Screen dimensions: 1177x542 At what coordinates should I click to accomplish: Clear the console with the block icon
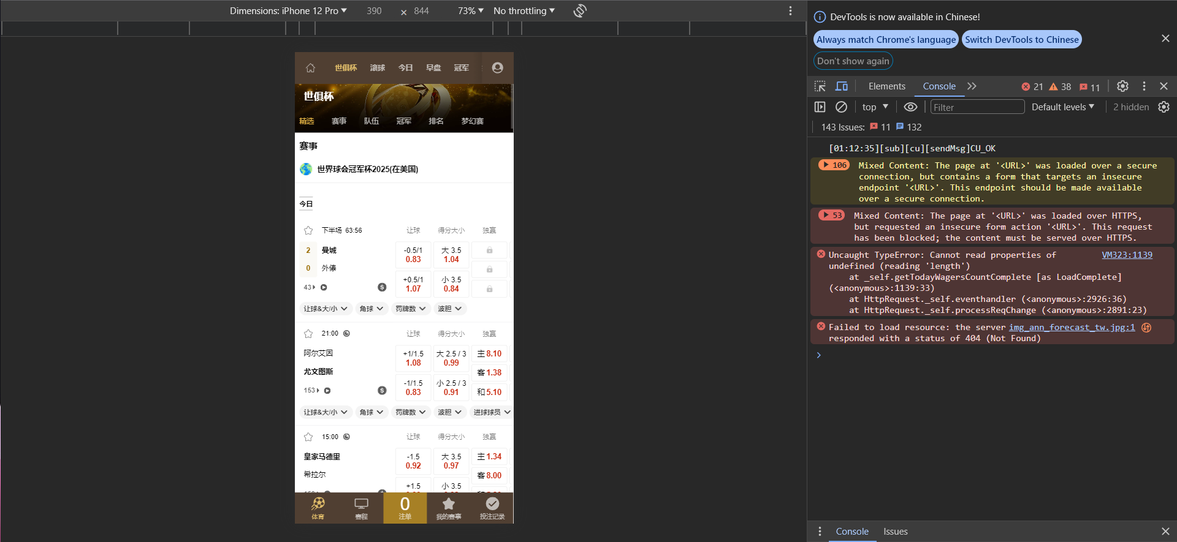point(841,107)
